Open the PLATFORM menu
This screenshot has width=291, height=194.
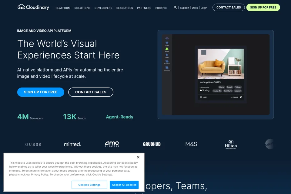click(63, 8)
